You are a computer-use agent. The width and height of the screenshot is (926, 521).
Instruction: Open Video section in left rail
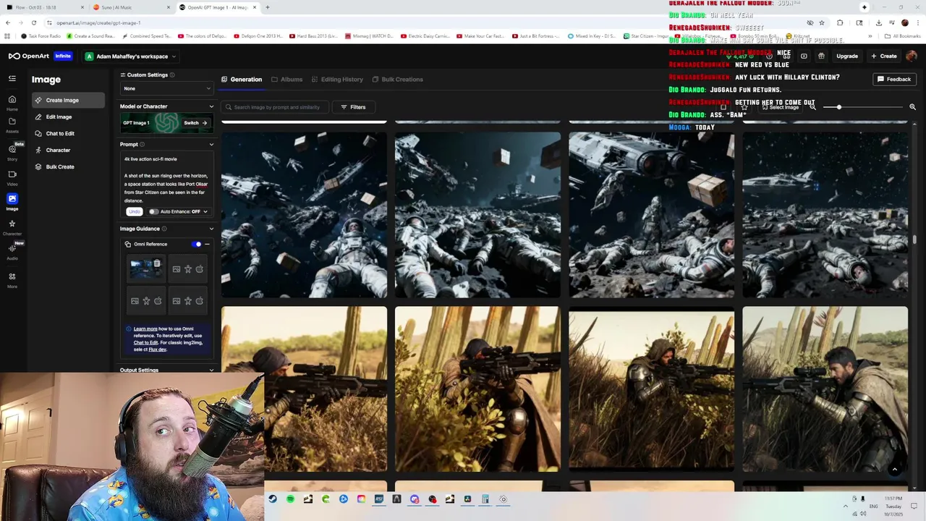(x=12, y=177)
